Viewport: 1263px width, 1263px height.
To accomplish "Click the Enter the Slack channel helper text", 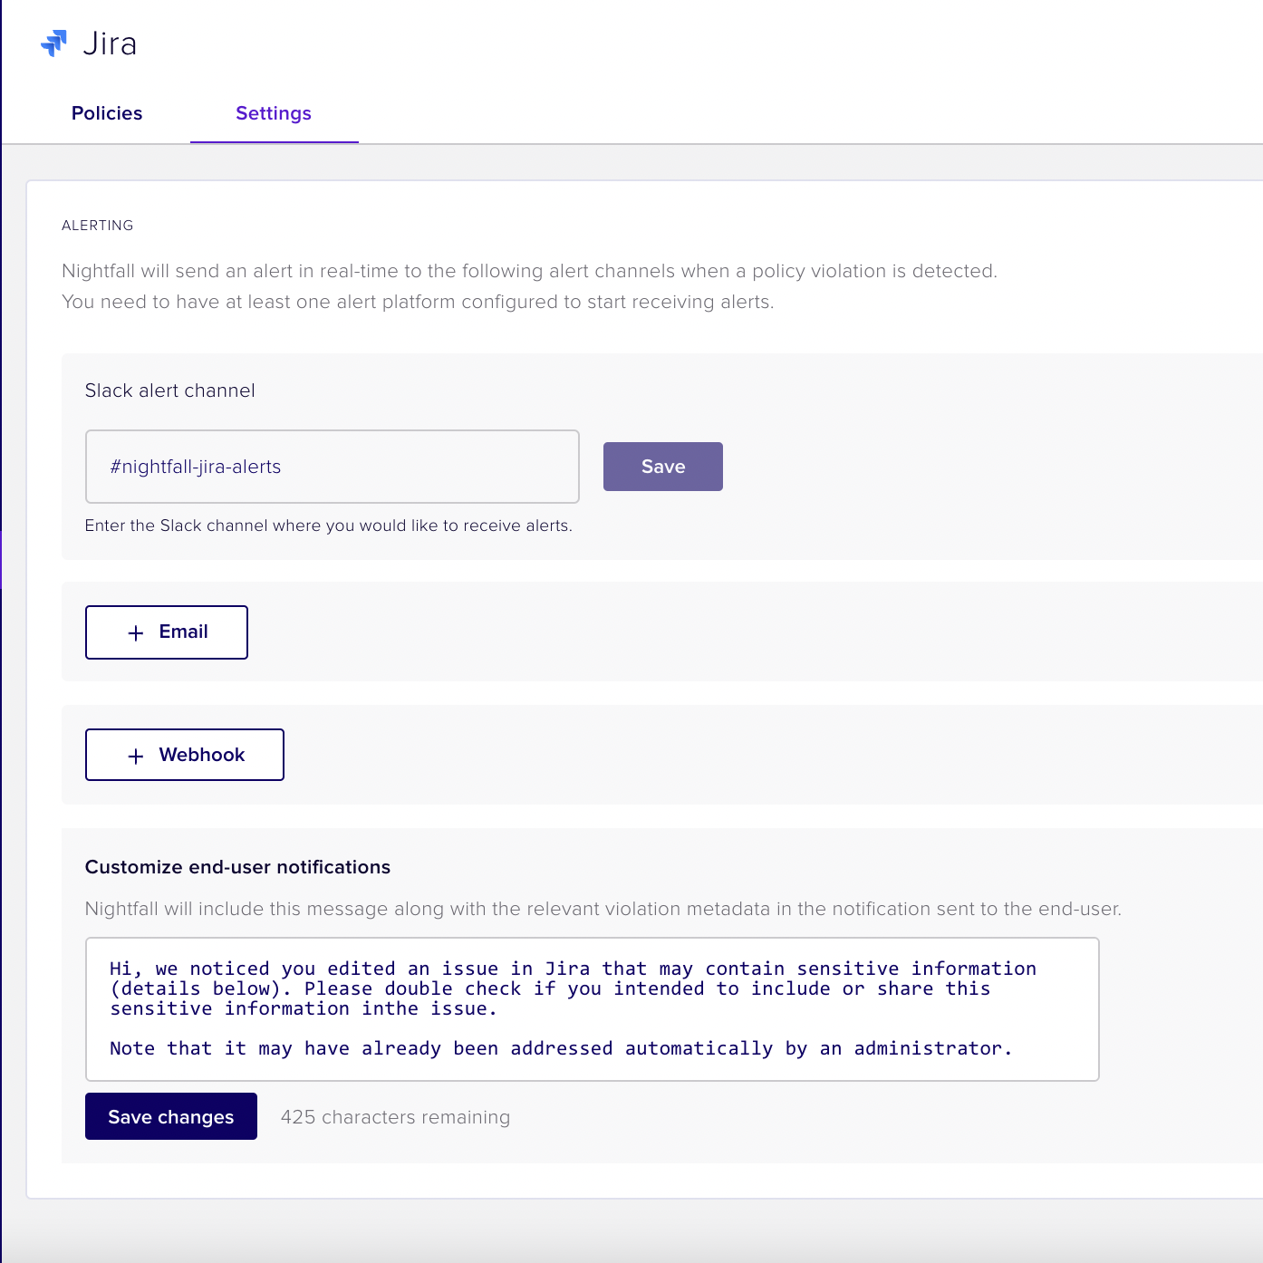I will [329, 525].
